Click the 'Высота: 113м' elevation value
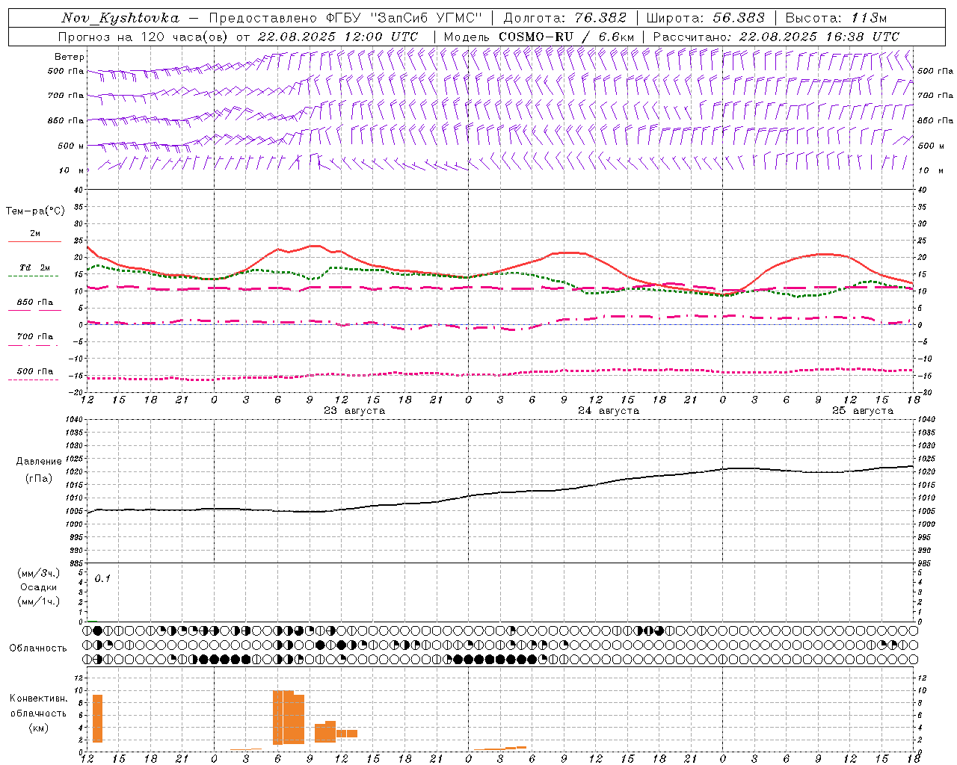Viewport: 957px width, 765px height. click(x=838, y=18)
